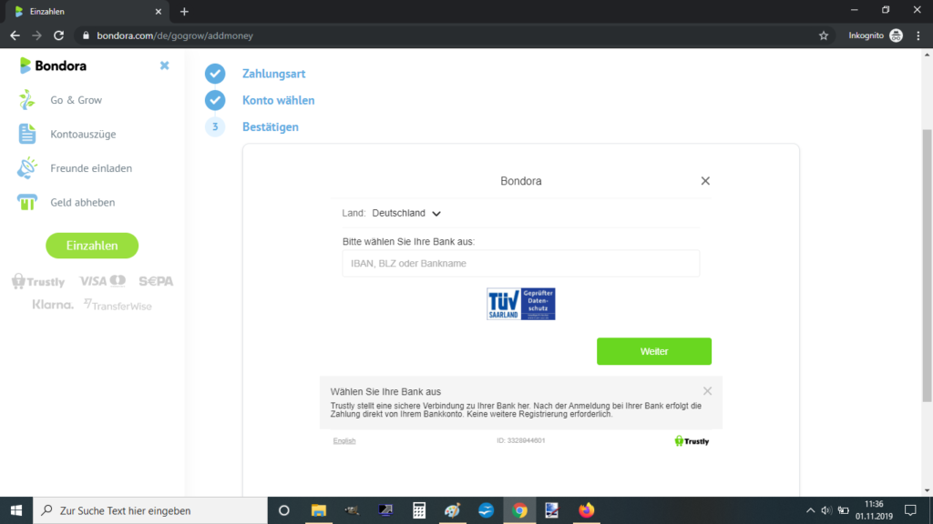Screen dimensions: 933x524
Task: Reload the Bondora page
Action: pyautogui.click(x=58, y=35)
